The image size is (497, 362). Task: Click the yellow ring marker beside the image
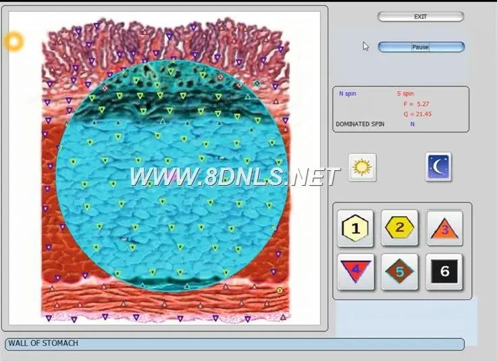pyautogui.click(x=14, y=41)
